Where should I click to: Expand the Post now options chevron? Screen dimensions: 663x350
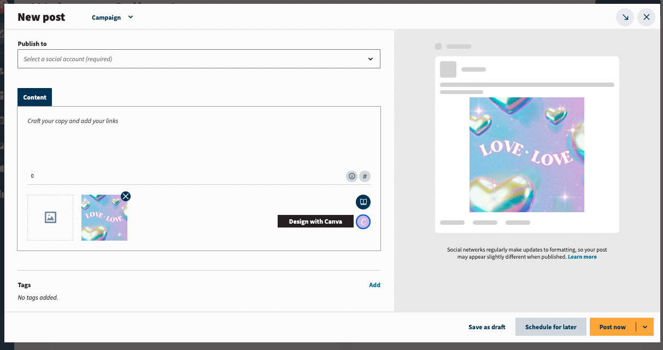645,326
